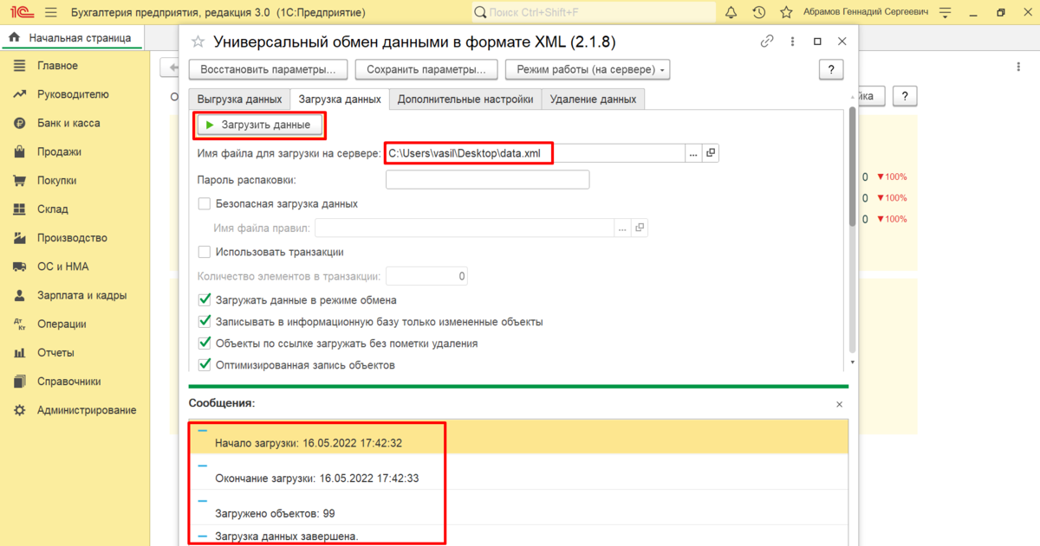Select the Загрузка данных tab

[x=340, y=100]
